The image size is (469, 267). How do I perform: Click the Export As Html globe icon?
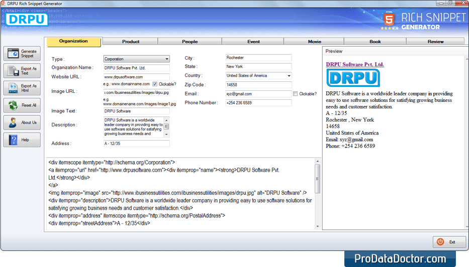pyautogui.click(x=13, y=88)
